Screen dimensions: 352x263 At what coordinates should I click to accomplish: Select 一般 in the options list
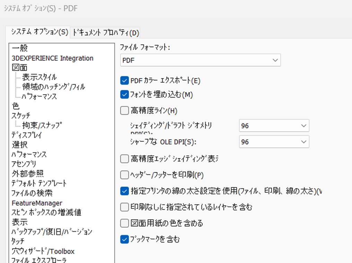point(20,48)
